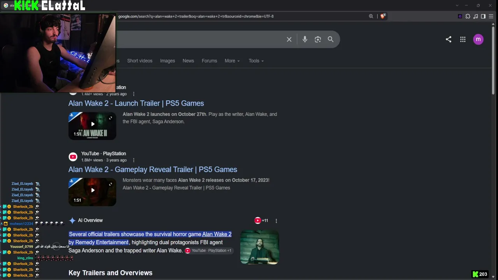498x280 pixels.
Task: Open the Brave Shields icon
Action: point(383,16)
